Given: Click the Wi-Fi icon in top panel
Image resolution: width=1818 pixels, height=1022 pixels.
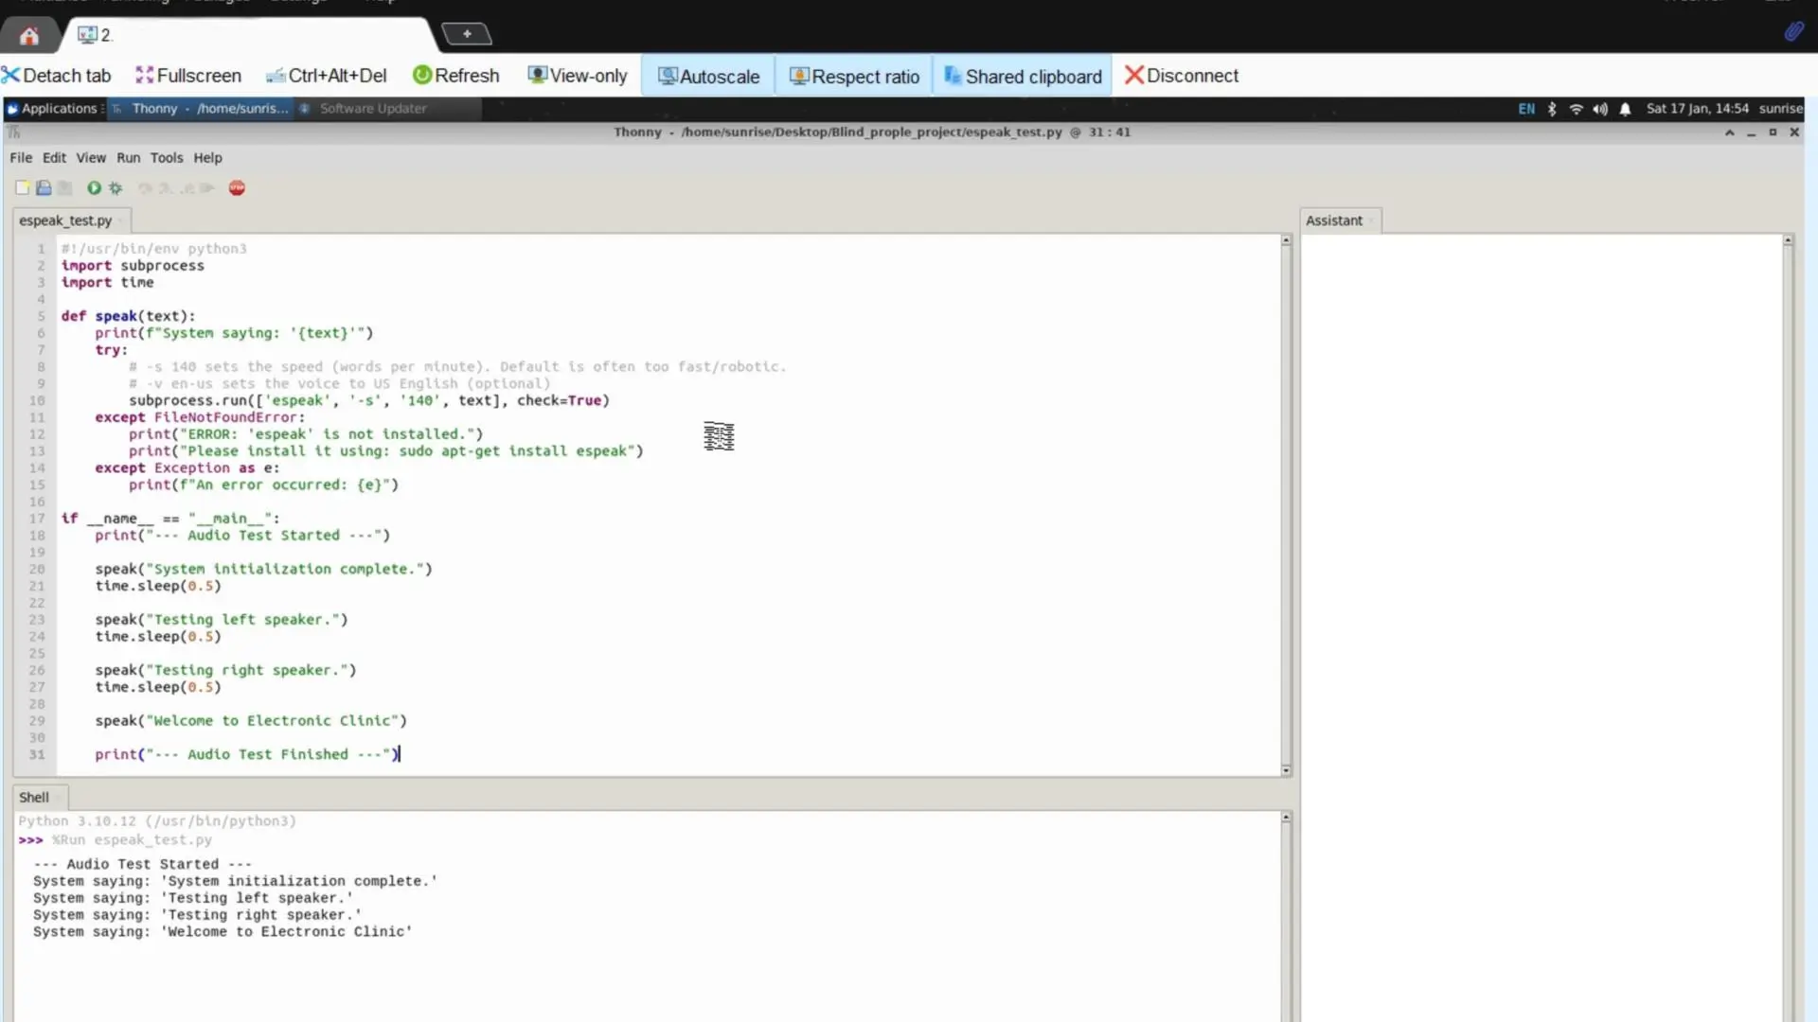Looking at the screenshot, I should (1577, 109).
